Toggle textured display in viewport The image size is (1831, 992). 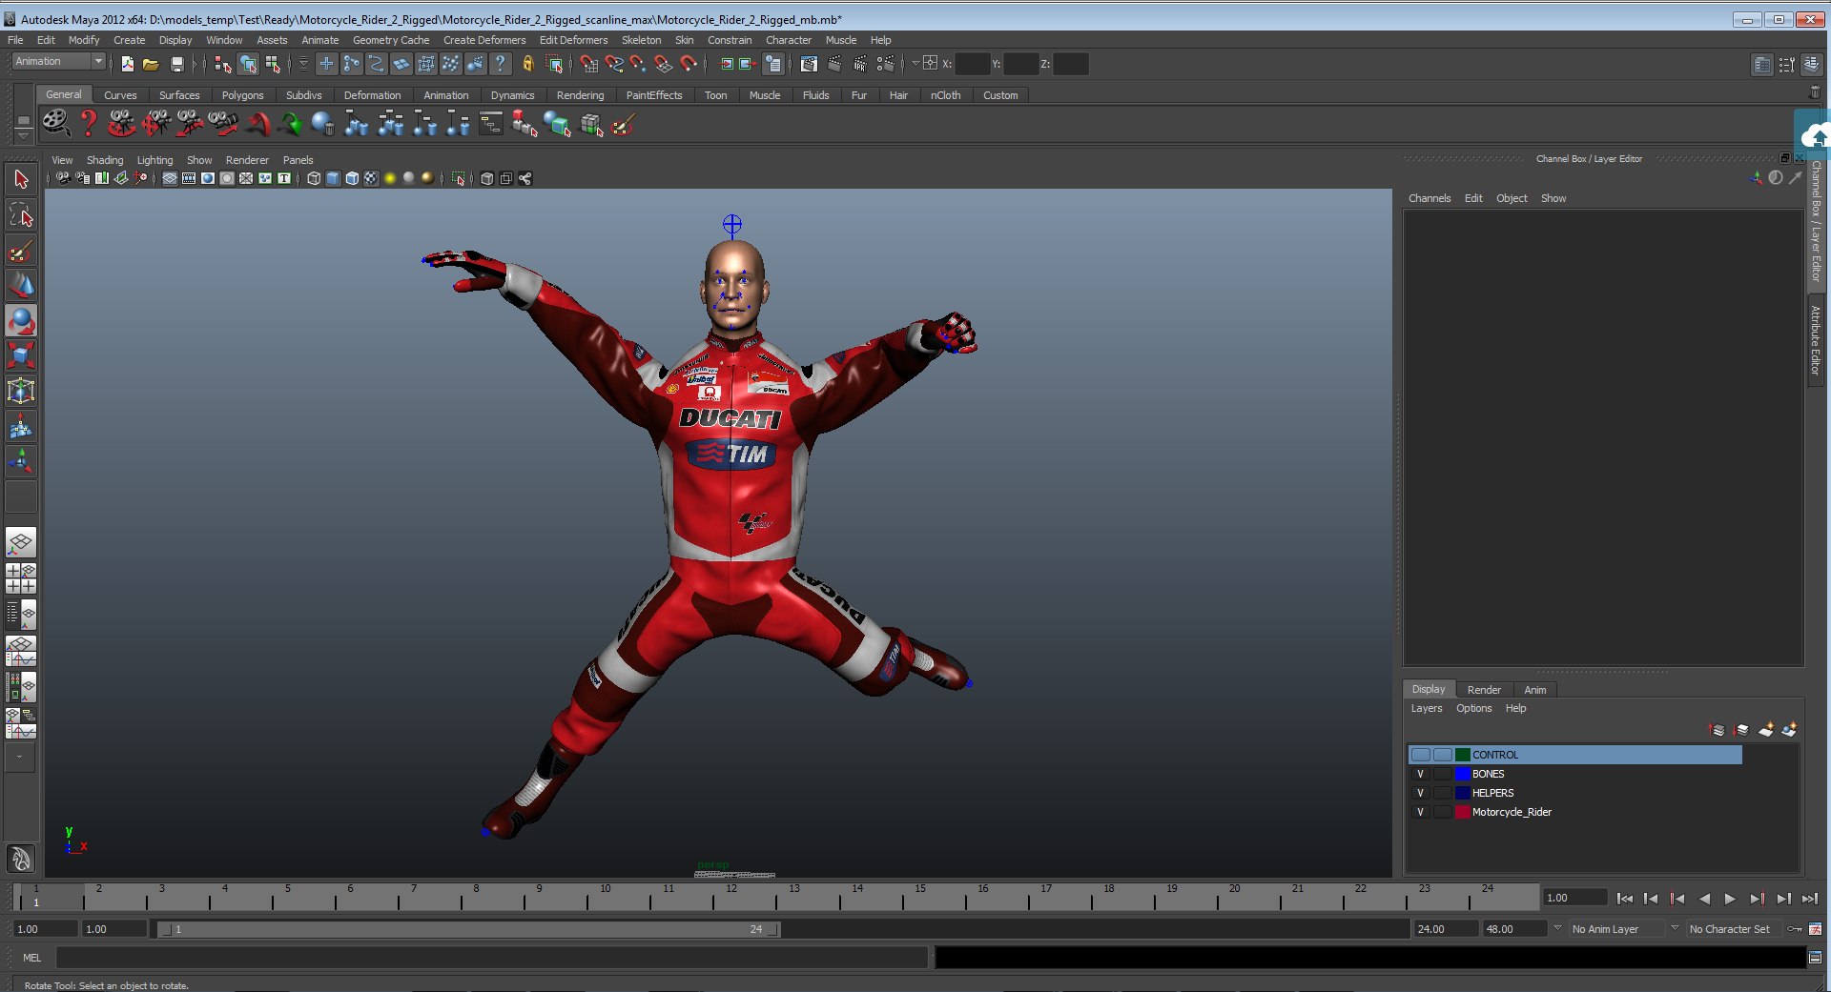pos(371,178)
